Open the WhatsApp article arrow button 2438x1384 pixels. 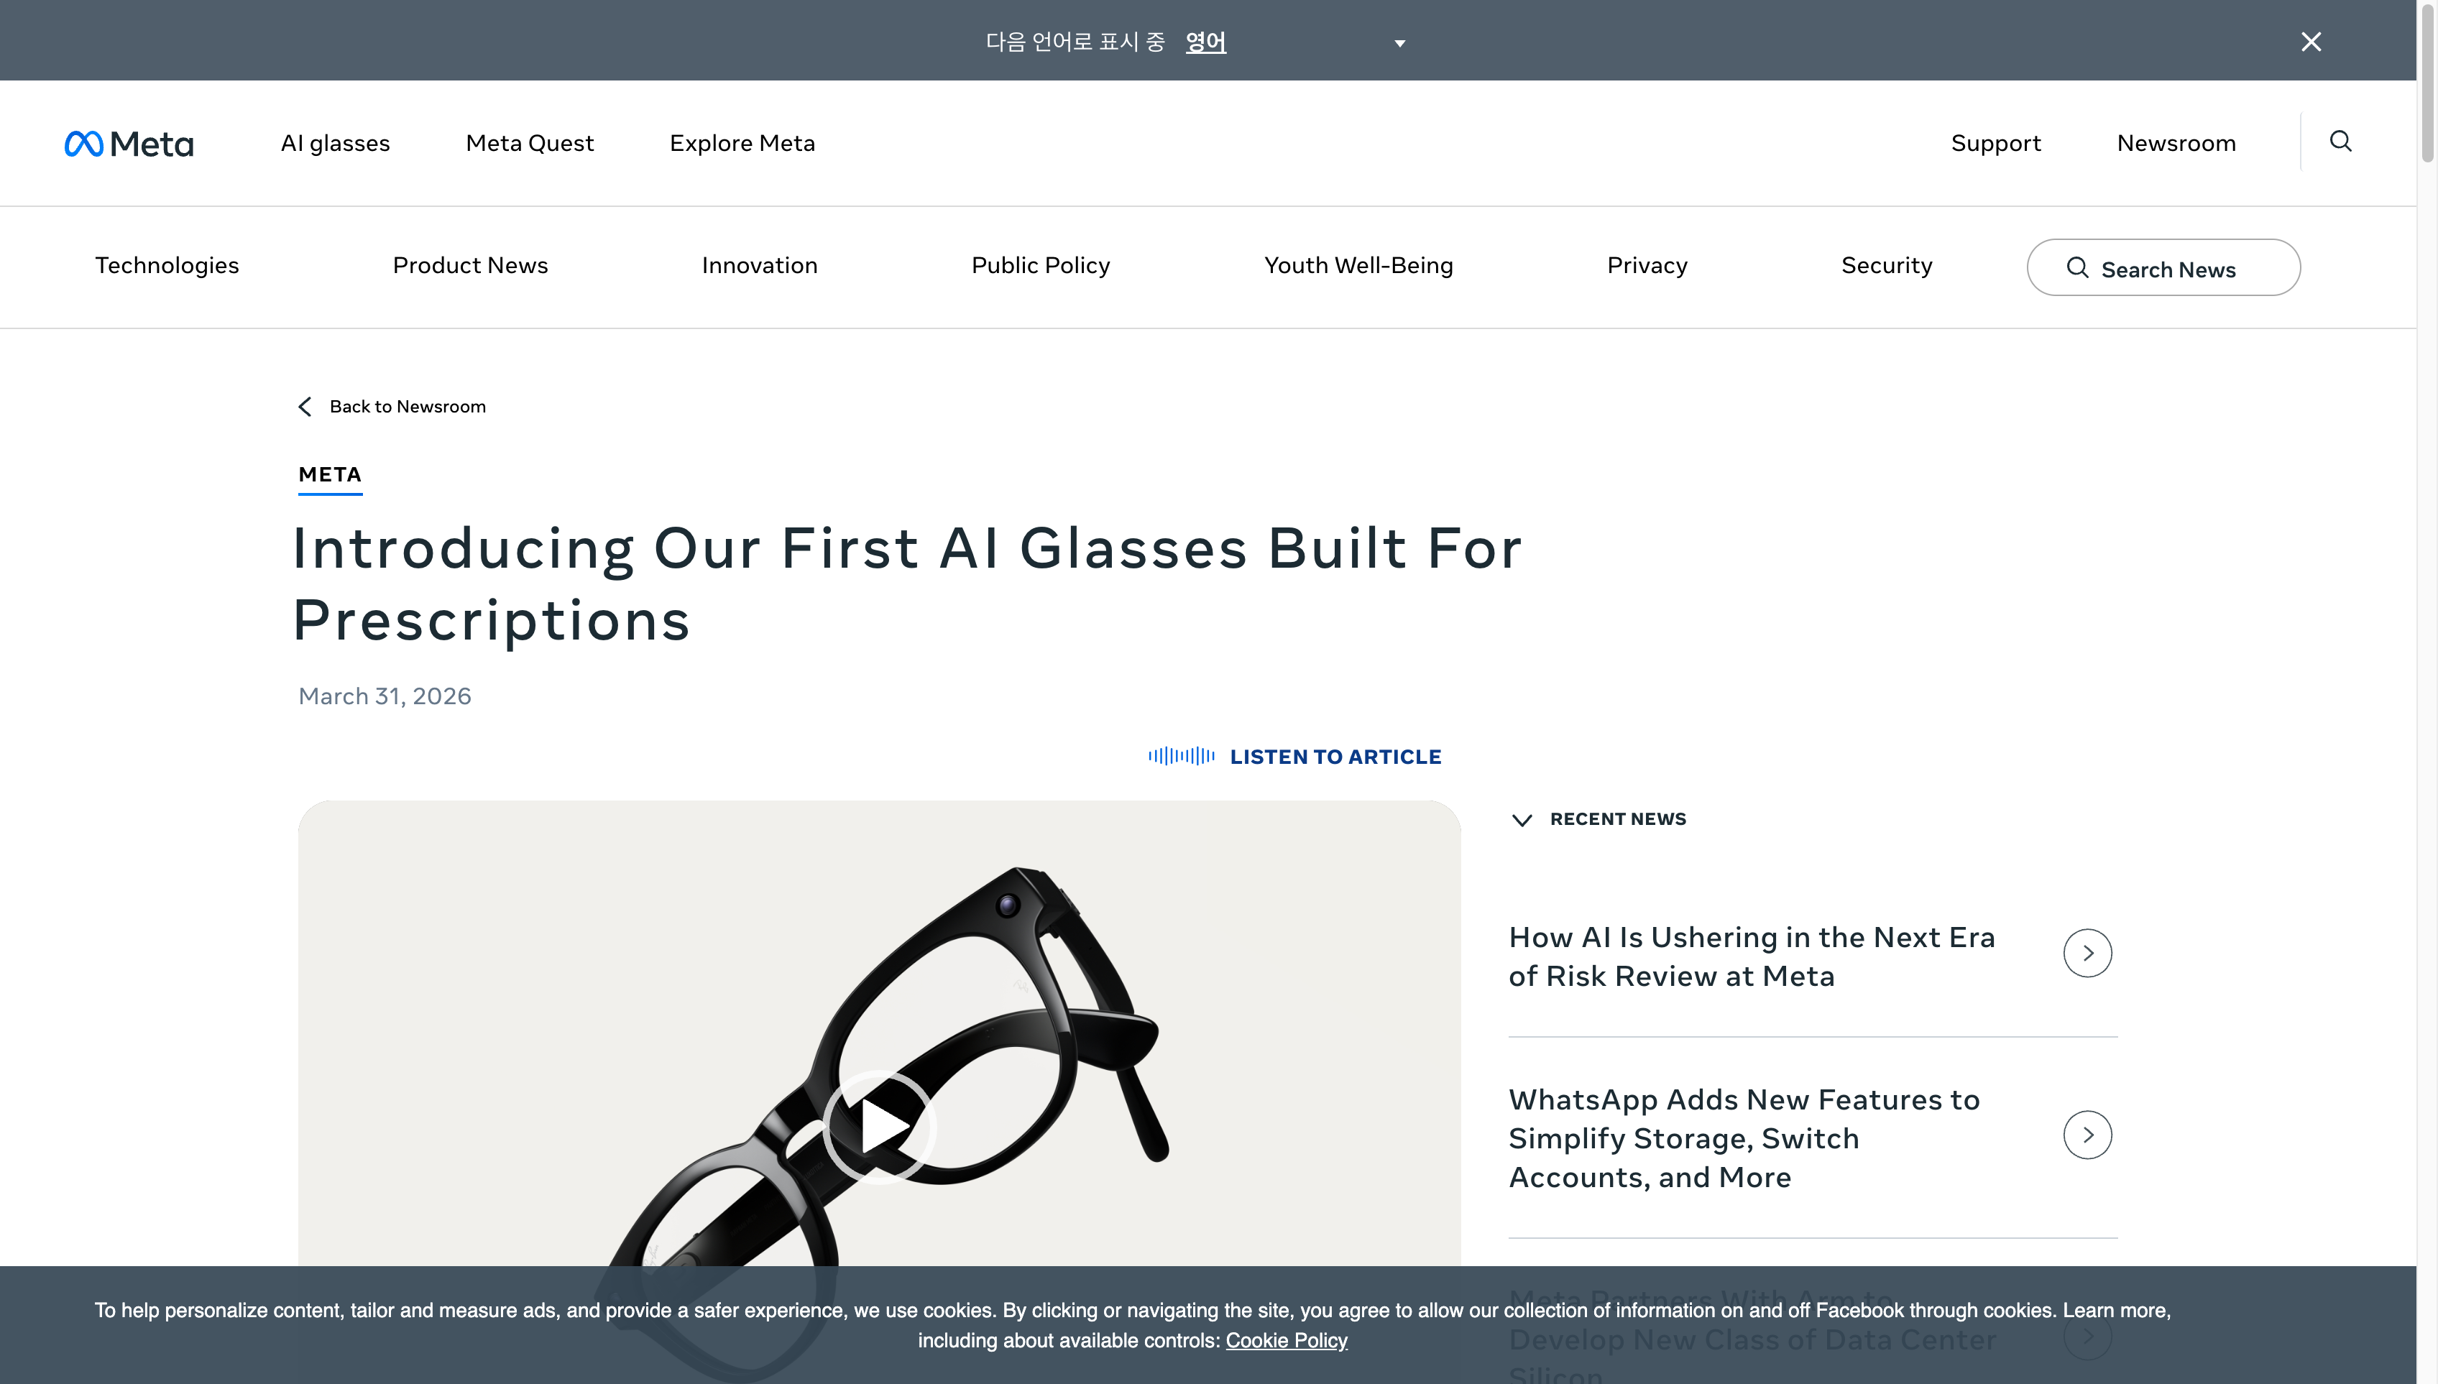pos(2087,1135)
